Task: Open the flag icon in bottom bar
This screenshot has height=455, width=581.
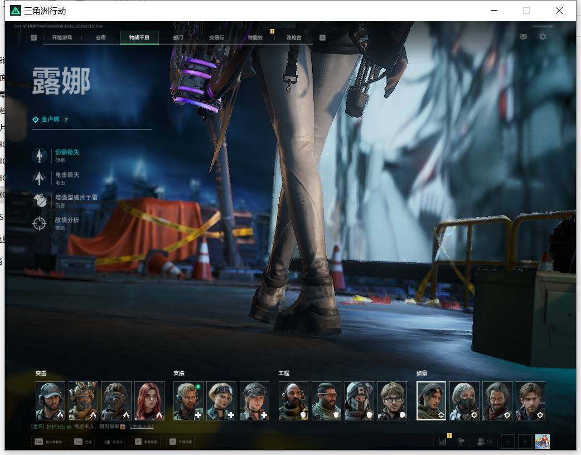Action: (461, 442)
